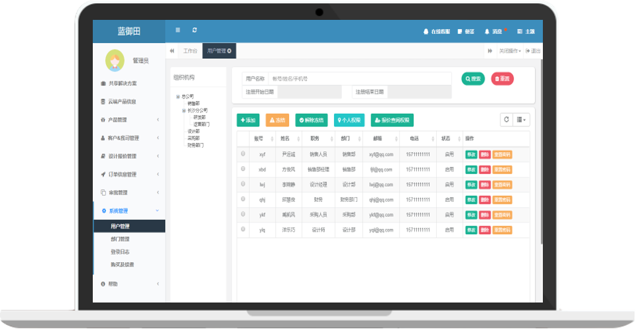This screenshot has width=637, height=329.
Task: Open the column display dropdown in table toolbar
Action: (x=522, y=120)
